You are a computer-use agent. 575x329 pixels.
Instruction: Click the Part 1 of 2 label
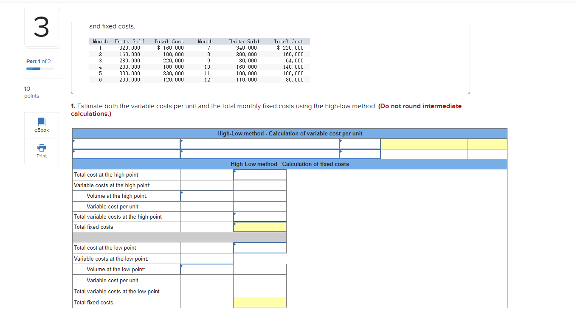(39, 62)
